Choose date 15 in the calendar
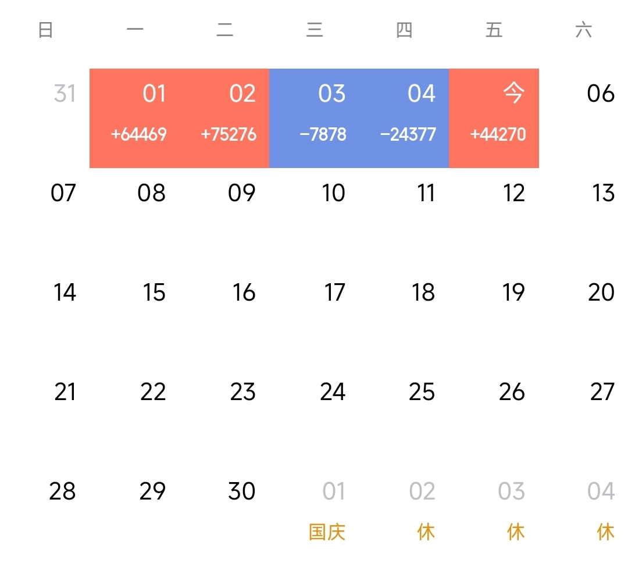This screenshot has height=567, width=628. click(154, 293)
